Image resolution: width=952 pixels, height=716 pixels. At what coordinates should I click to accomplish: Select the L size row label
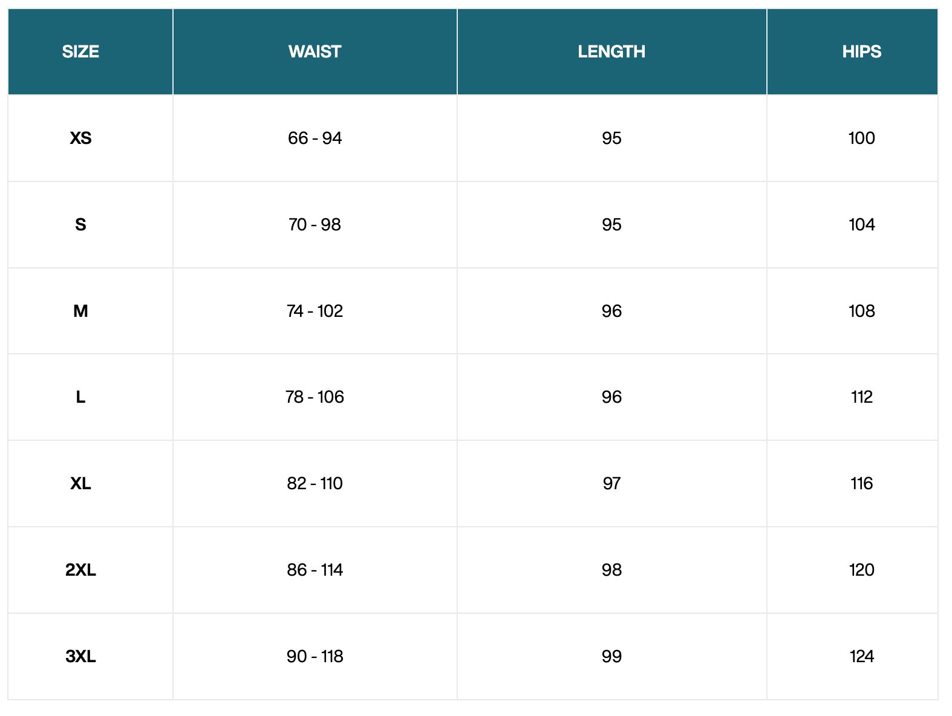80,397
